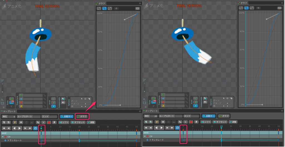Toggle loop playback button in left dopesheet
The width and height of the screenshot is (285, 147).
(35, 128)
